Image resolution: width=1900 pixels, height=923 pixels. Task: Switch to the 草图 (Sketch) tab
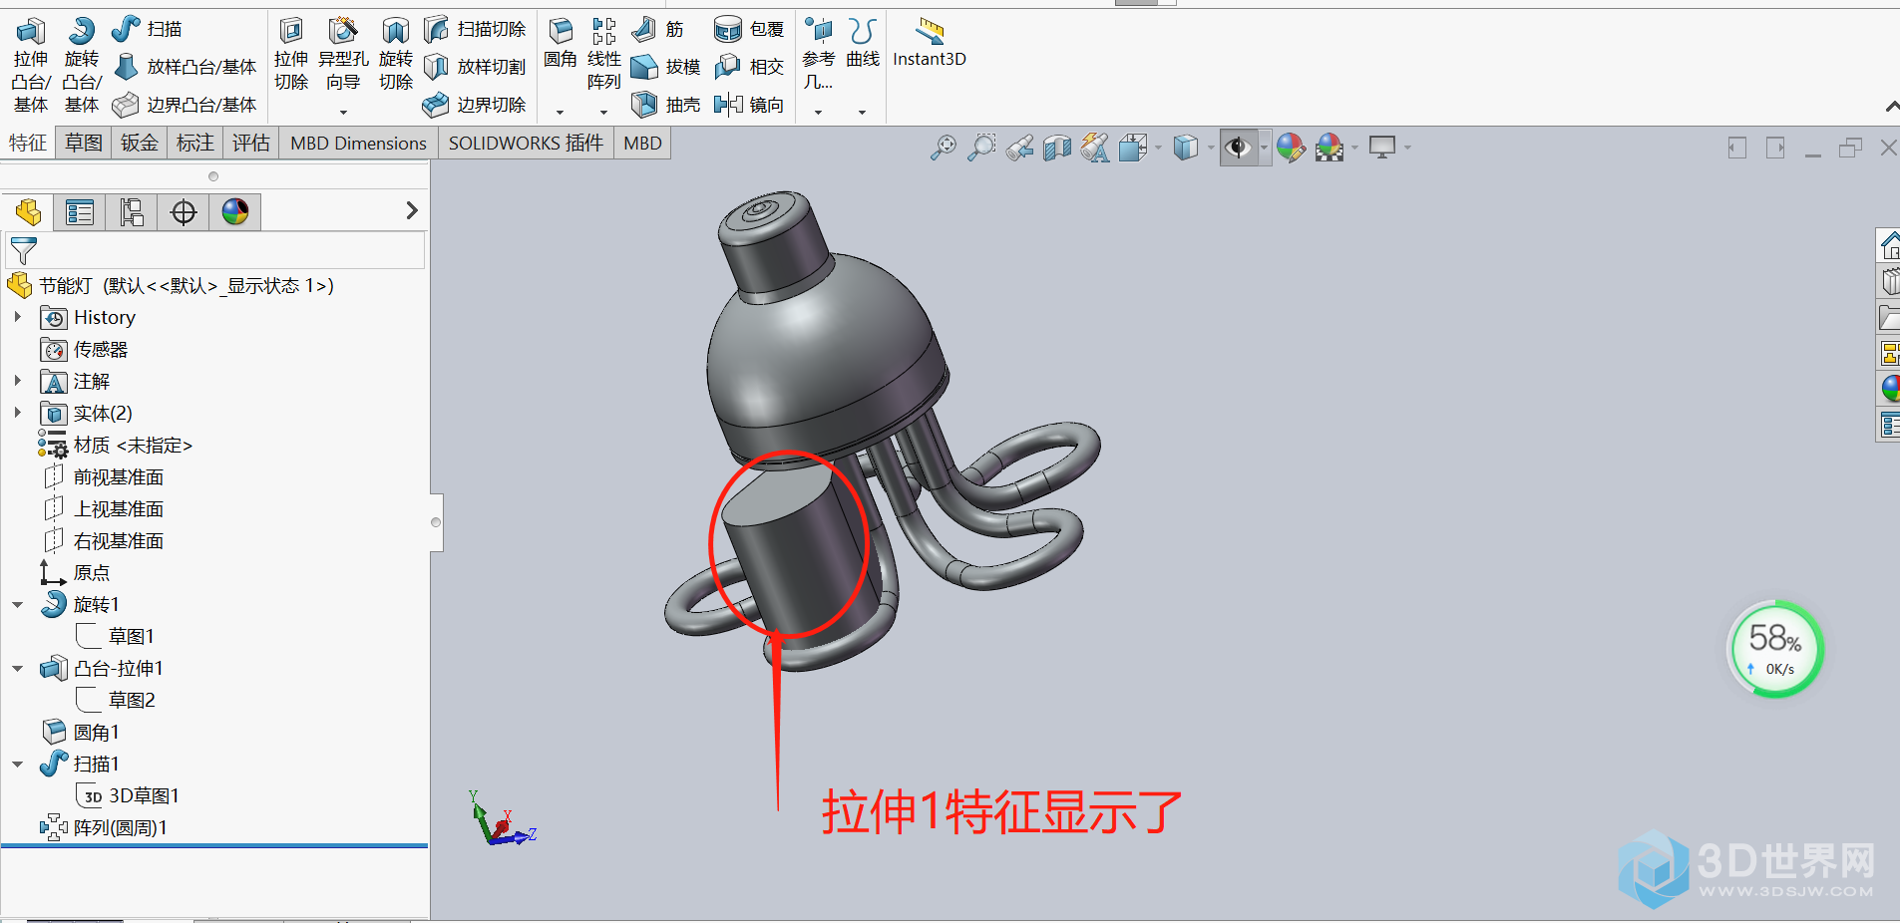(84, 144)
